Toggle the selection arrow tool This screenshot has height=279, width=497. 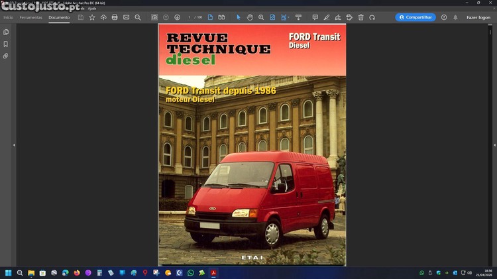239,17
